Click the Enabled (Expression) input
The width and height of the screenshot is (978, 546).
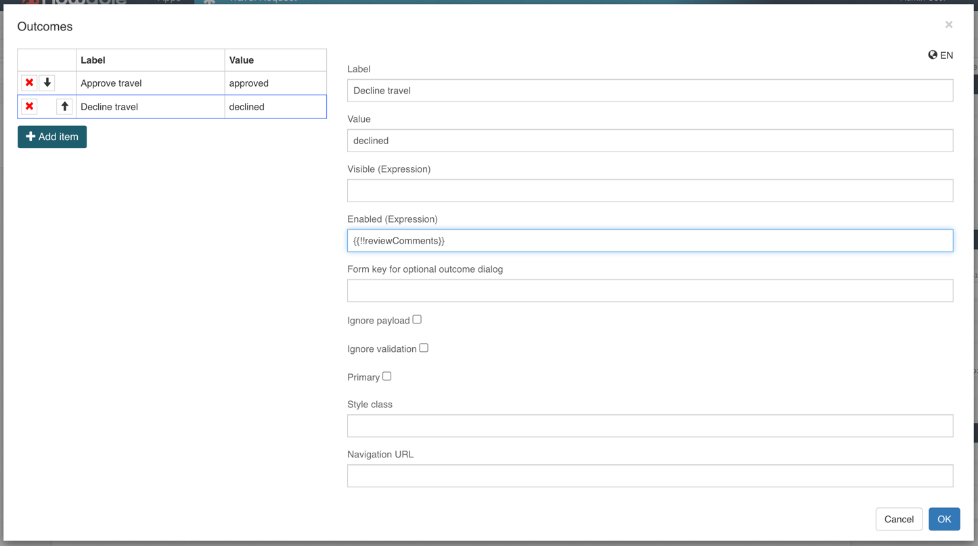[x=650, y=241]
